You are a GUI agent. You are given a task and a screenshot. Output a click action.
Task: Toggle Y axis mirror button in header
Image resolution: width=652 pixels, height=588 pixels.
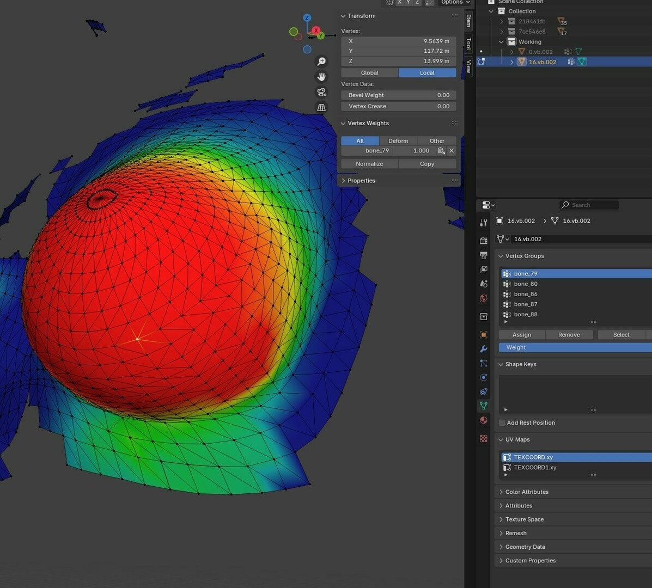(409, 3)
